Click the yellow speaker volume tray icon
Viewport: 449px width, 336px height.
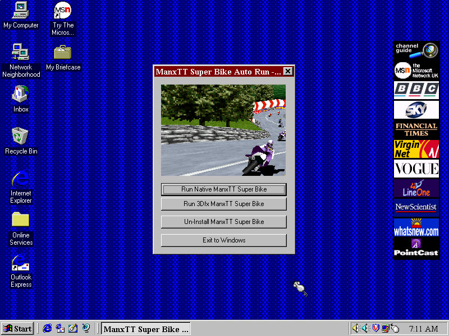(x=356, y=329)
